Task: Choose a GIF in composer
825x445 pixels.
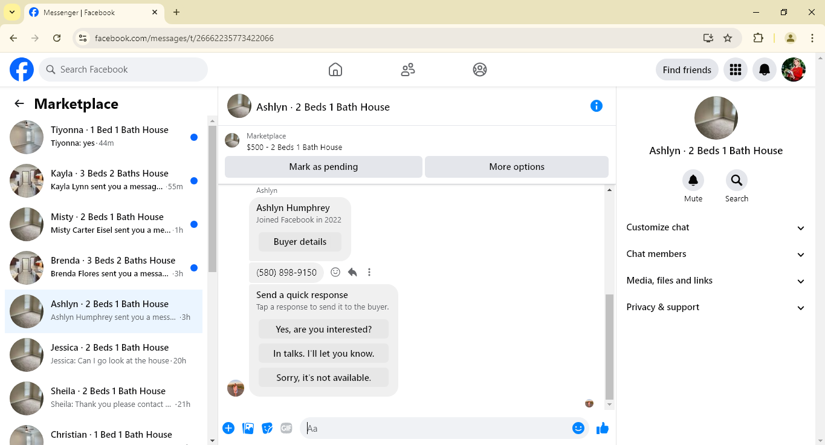Action: tap(286, 428)
